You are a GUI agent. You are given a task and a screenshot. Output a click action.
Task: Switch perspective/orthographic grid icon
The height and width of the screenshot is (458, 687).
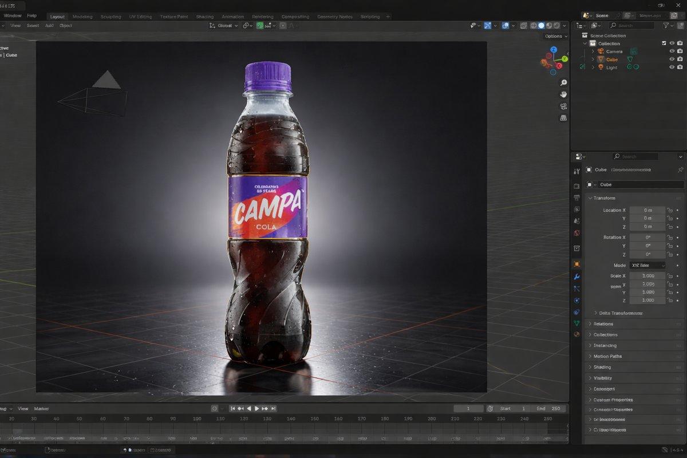pyautogui.click(x=563, y=117)
